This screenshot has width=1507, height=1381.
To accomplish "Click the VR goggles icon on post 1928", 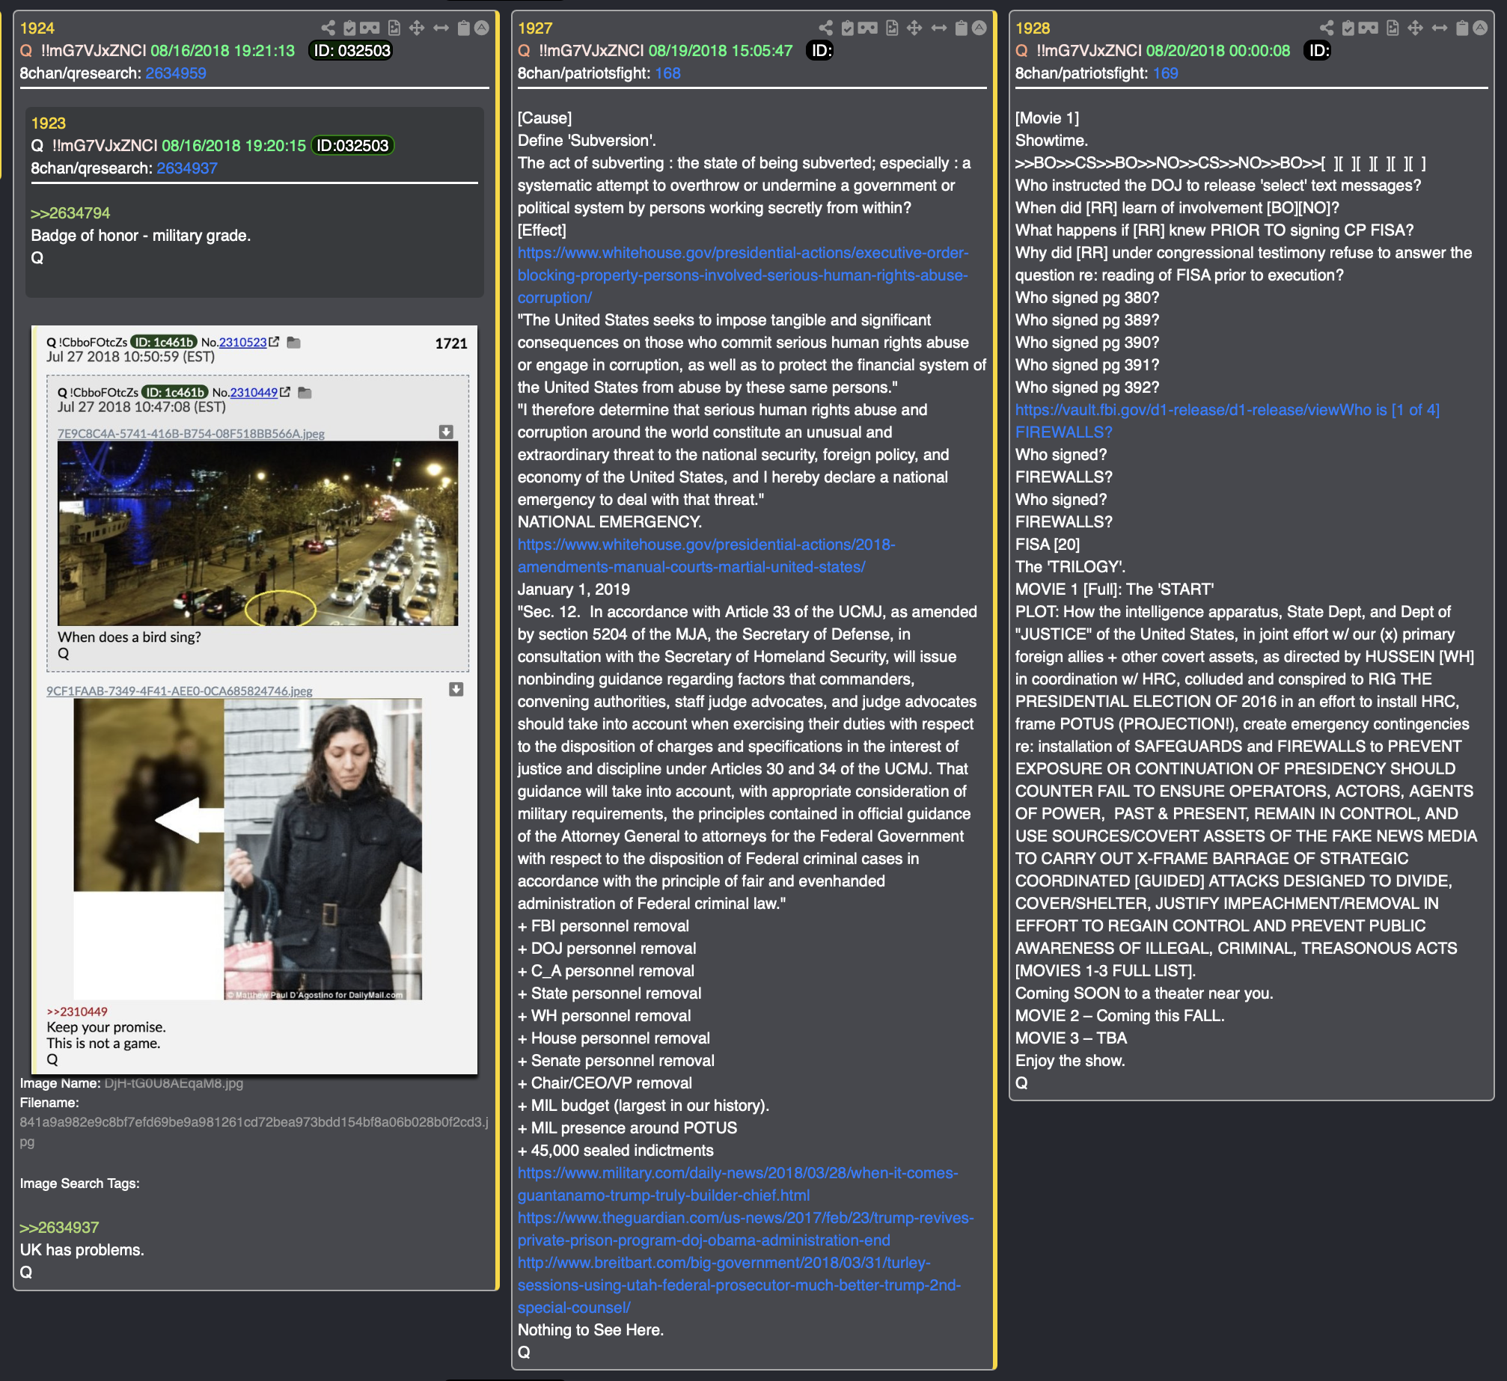I will (x=1369, y=28).
